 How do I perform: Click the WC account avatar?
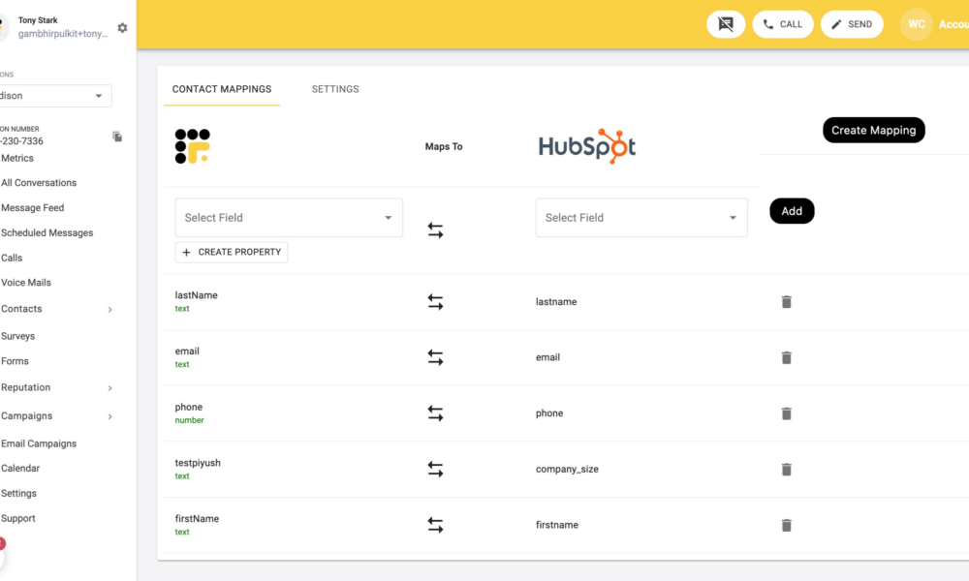pyautogui.click(x=916, y=24)
